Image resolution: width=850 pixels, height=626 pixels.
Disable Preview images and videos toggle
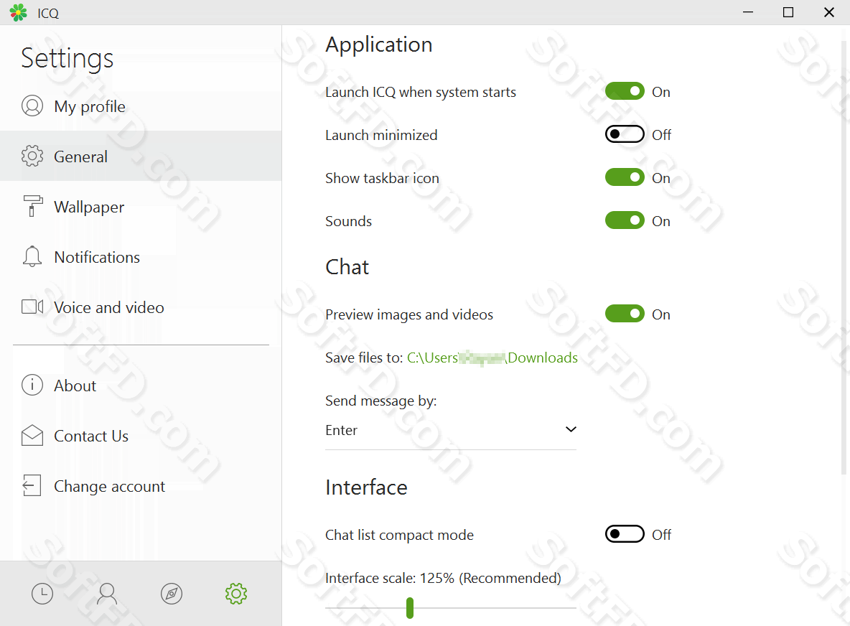(625, 314)
